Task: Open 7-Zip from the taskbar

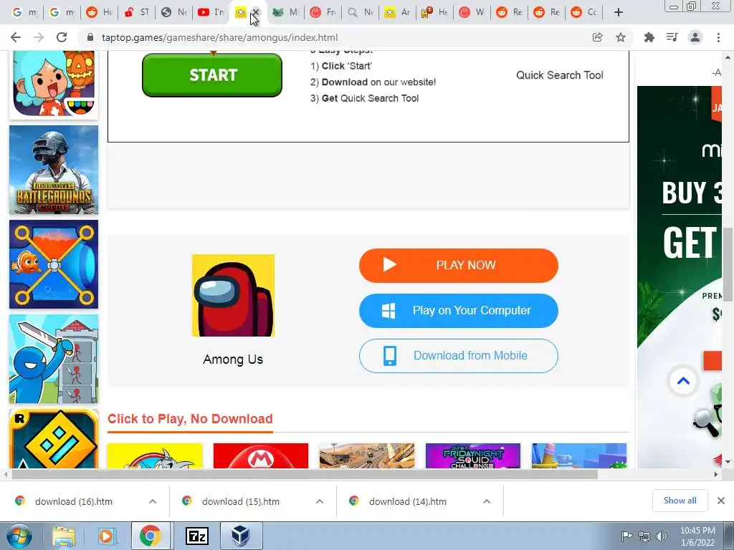Action: pyautogui.click(x=197, y=536)
